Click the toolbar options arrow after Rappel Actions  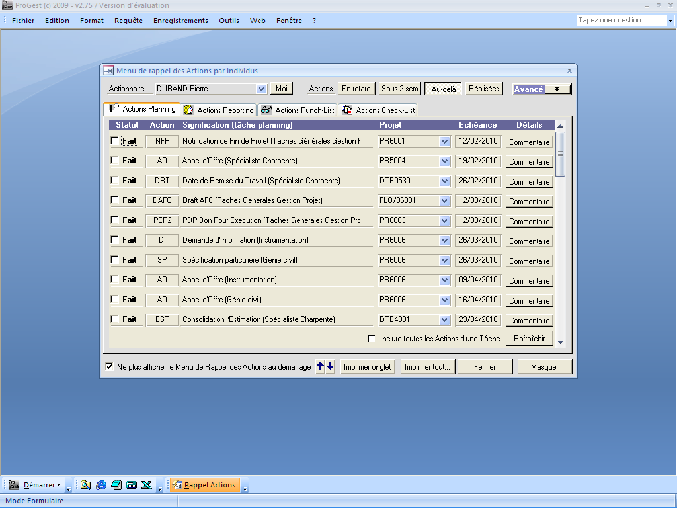coord(245,488)
